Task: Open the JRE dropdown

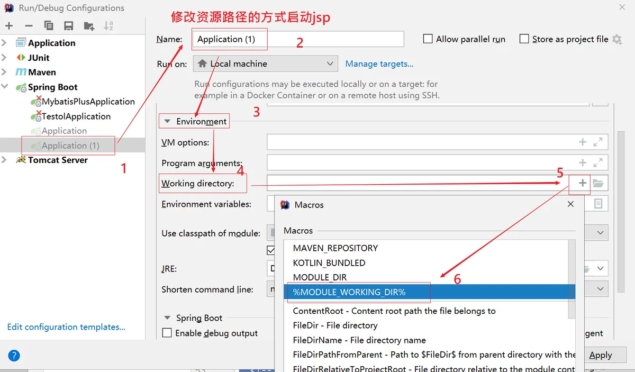Action: coord(601,268)
